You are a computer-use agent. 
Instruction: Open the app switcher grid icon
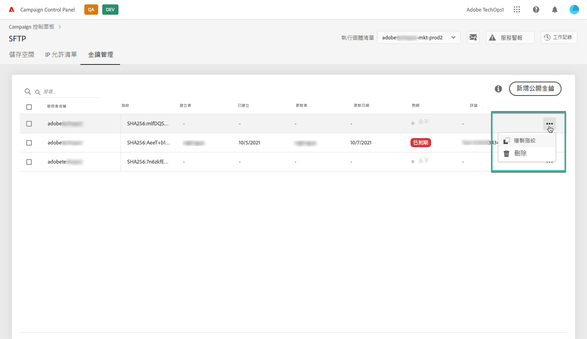tap(517, 10)
